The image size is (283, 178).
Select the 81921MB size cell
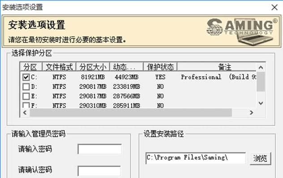click(93, 77)
